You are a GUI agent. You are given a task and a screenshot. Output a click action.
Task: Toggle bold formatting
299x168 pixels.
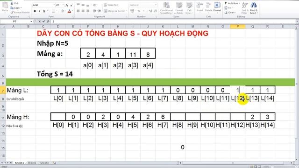(35, 11)
